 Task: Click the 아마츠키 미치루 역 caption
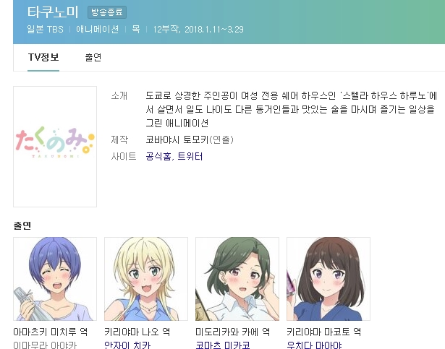click(x=51, y=332)
